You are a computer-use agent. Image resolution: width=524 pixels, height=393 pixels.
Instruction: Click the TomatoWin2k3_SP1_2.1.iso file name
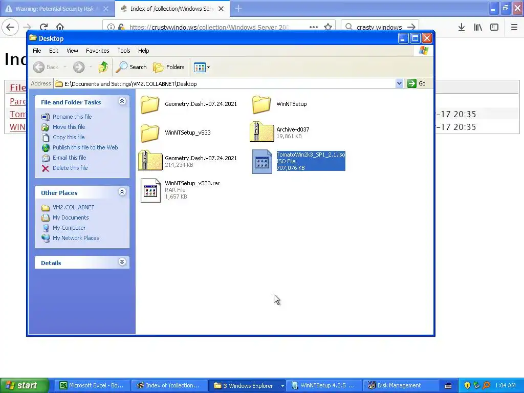311,155
